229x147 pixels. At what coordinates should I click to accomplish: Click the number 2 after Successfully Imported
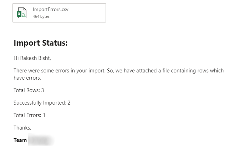69,103
